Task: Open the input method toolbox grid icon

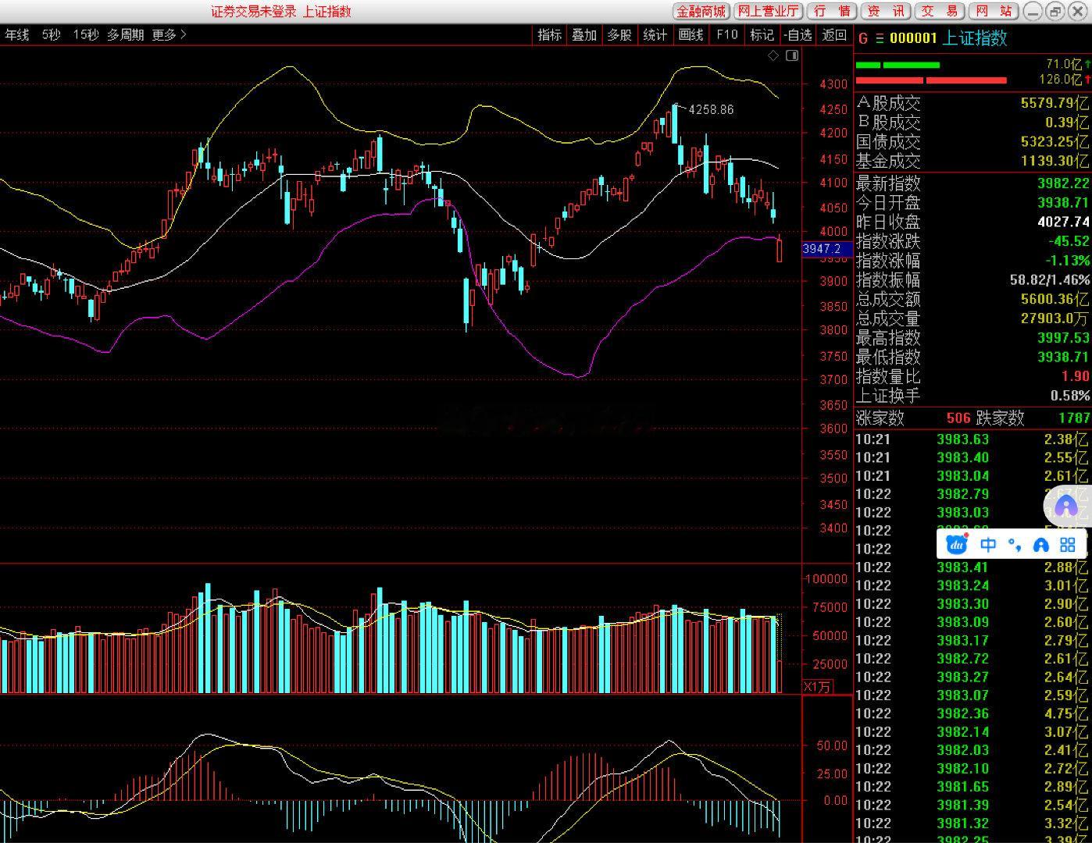Action: [1068, 545]
